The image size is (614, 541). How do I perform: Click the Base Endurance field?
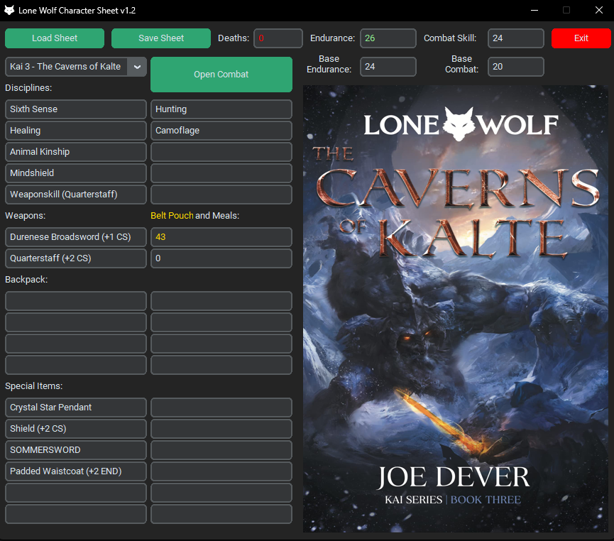click(388, 67)
